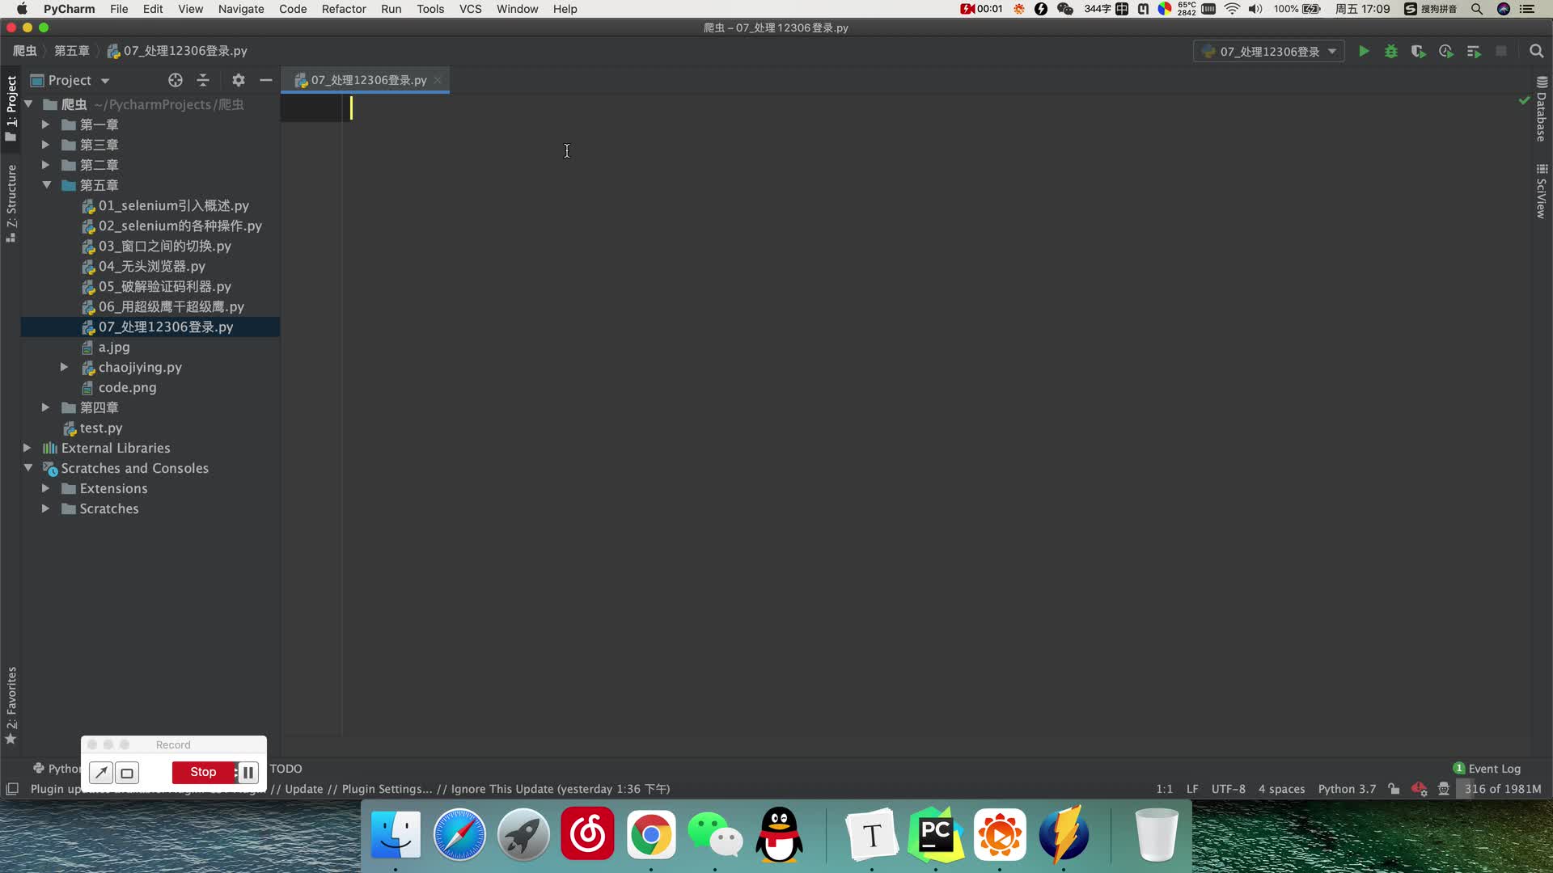The width and height of the screenshot is (1553, 873).
Task: Click the Python 3.7 interpreter selector
Action: (x=1347, y=789)
